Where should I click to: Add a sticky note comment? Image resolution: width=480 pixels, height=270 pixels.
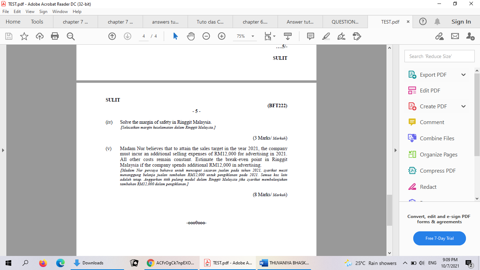coord(310,36)
